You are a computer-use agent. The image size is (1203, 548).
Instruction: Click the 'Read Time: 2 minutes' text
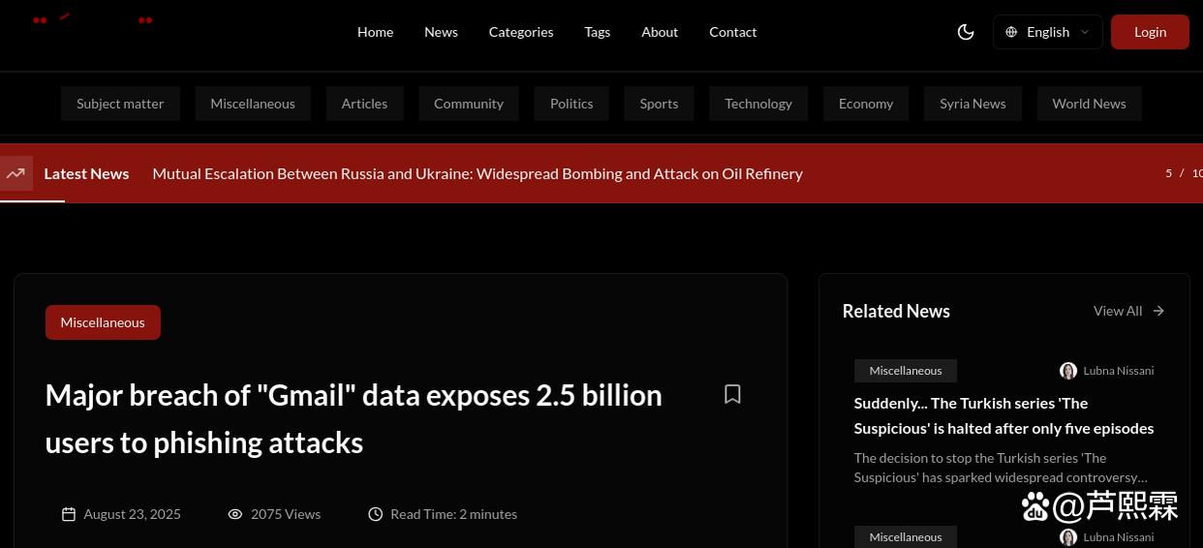tap(453, 514)
